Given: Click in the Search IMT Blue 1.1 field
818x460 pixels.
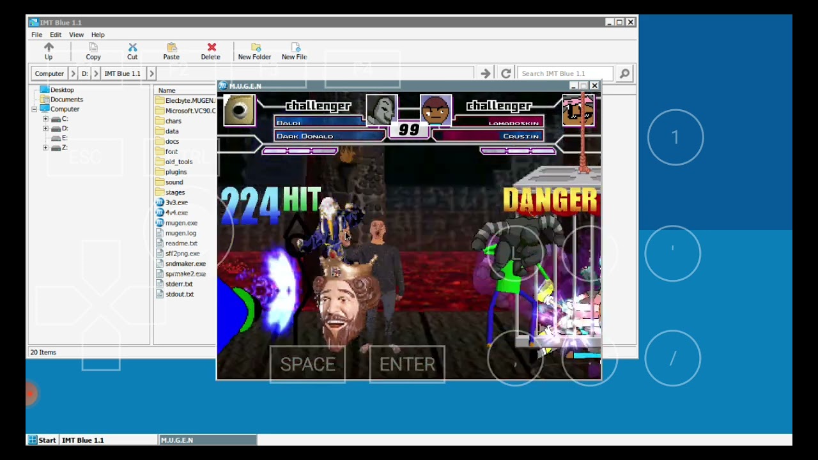Looking at the screenshot, I should coord(565,73).
